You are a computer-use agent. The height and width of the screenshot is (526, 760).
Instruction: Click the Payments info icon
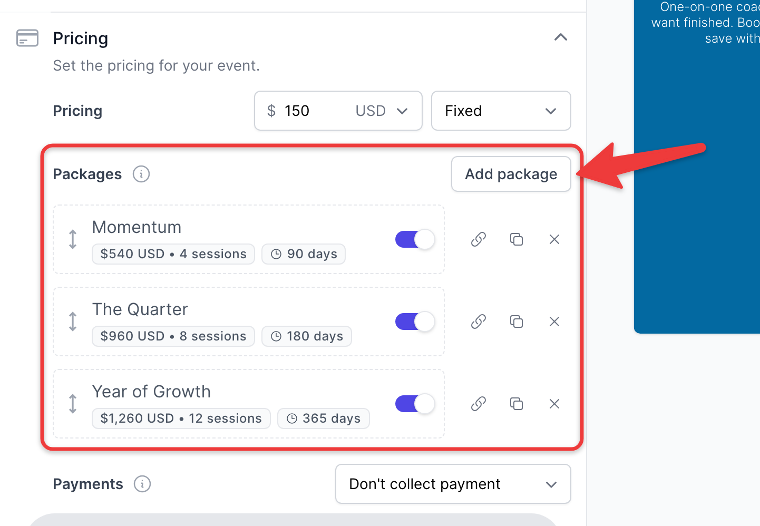(x=142, y=484)
